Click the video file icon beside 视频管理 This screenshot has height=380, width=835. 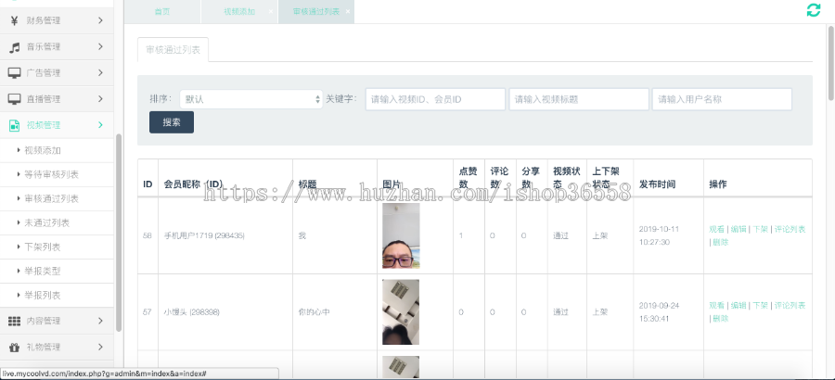click(14, 125)
